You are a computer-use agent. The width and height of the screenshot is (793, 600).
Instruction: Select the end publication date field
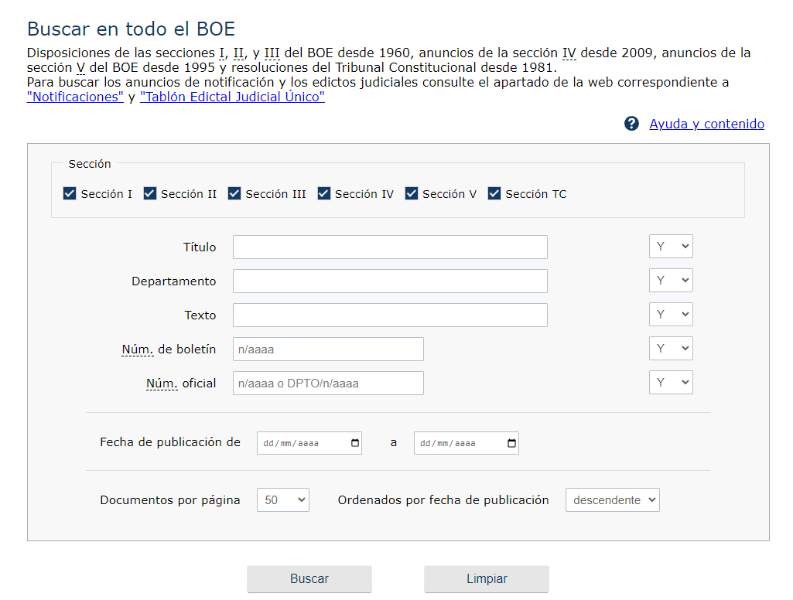pyautogui.click(x=466, y=443)
